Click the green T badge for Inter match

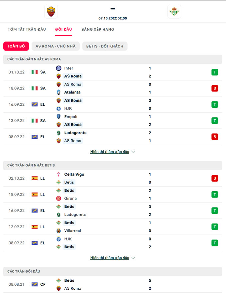pyautogui.click(x=215, y=72)
